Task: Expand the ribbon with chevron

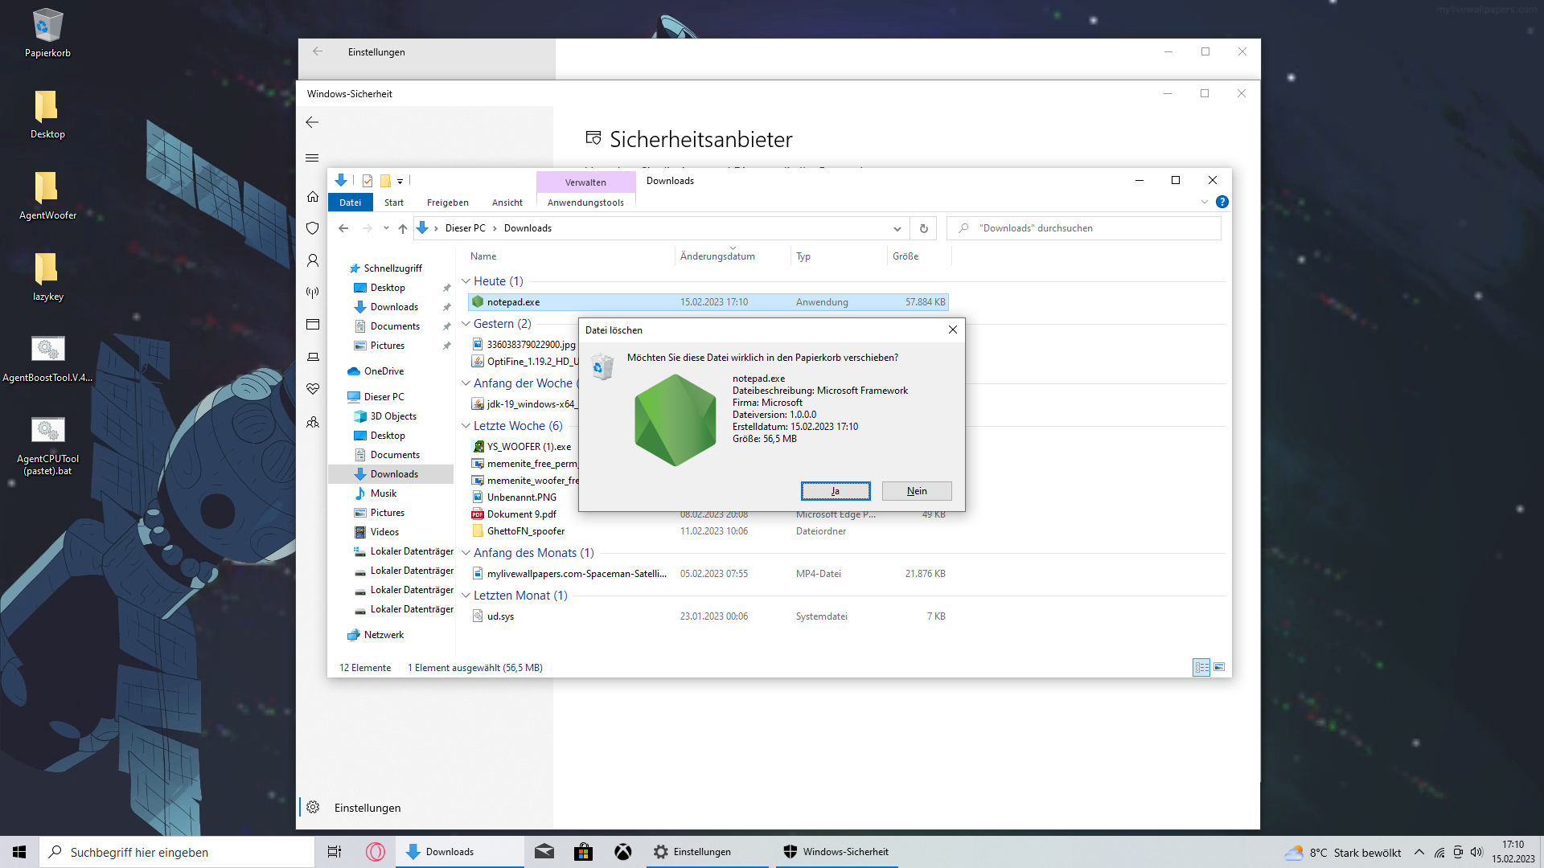Action: point(1204,202)
